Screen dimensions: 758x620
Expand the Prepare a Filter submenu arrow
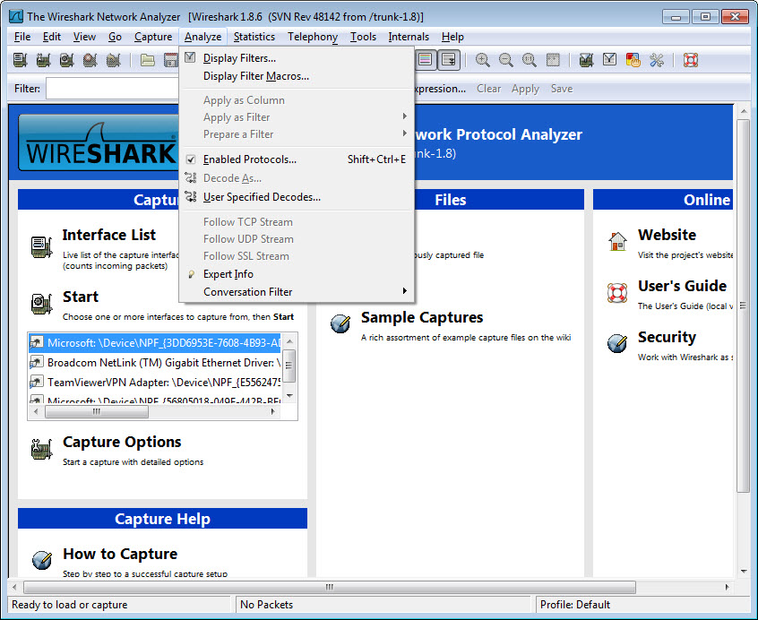405,133
